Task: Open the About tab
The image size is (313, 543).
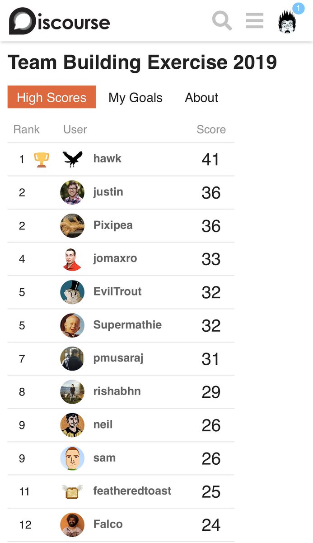Action: point(201,97)
